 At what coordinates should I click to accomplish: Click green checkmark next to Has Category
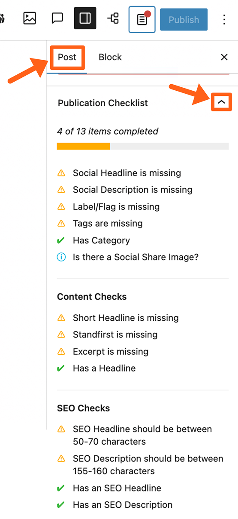[x=61, y=240]
